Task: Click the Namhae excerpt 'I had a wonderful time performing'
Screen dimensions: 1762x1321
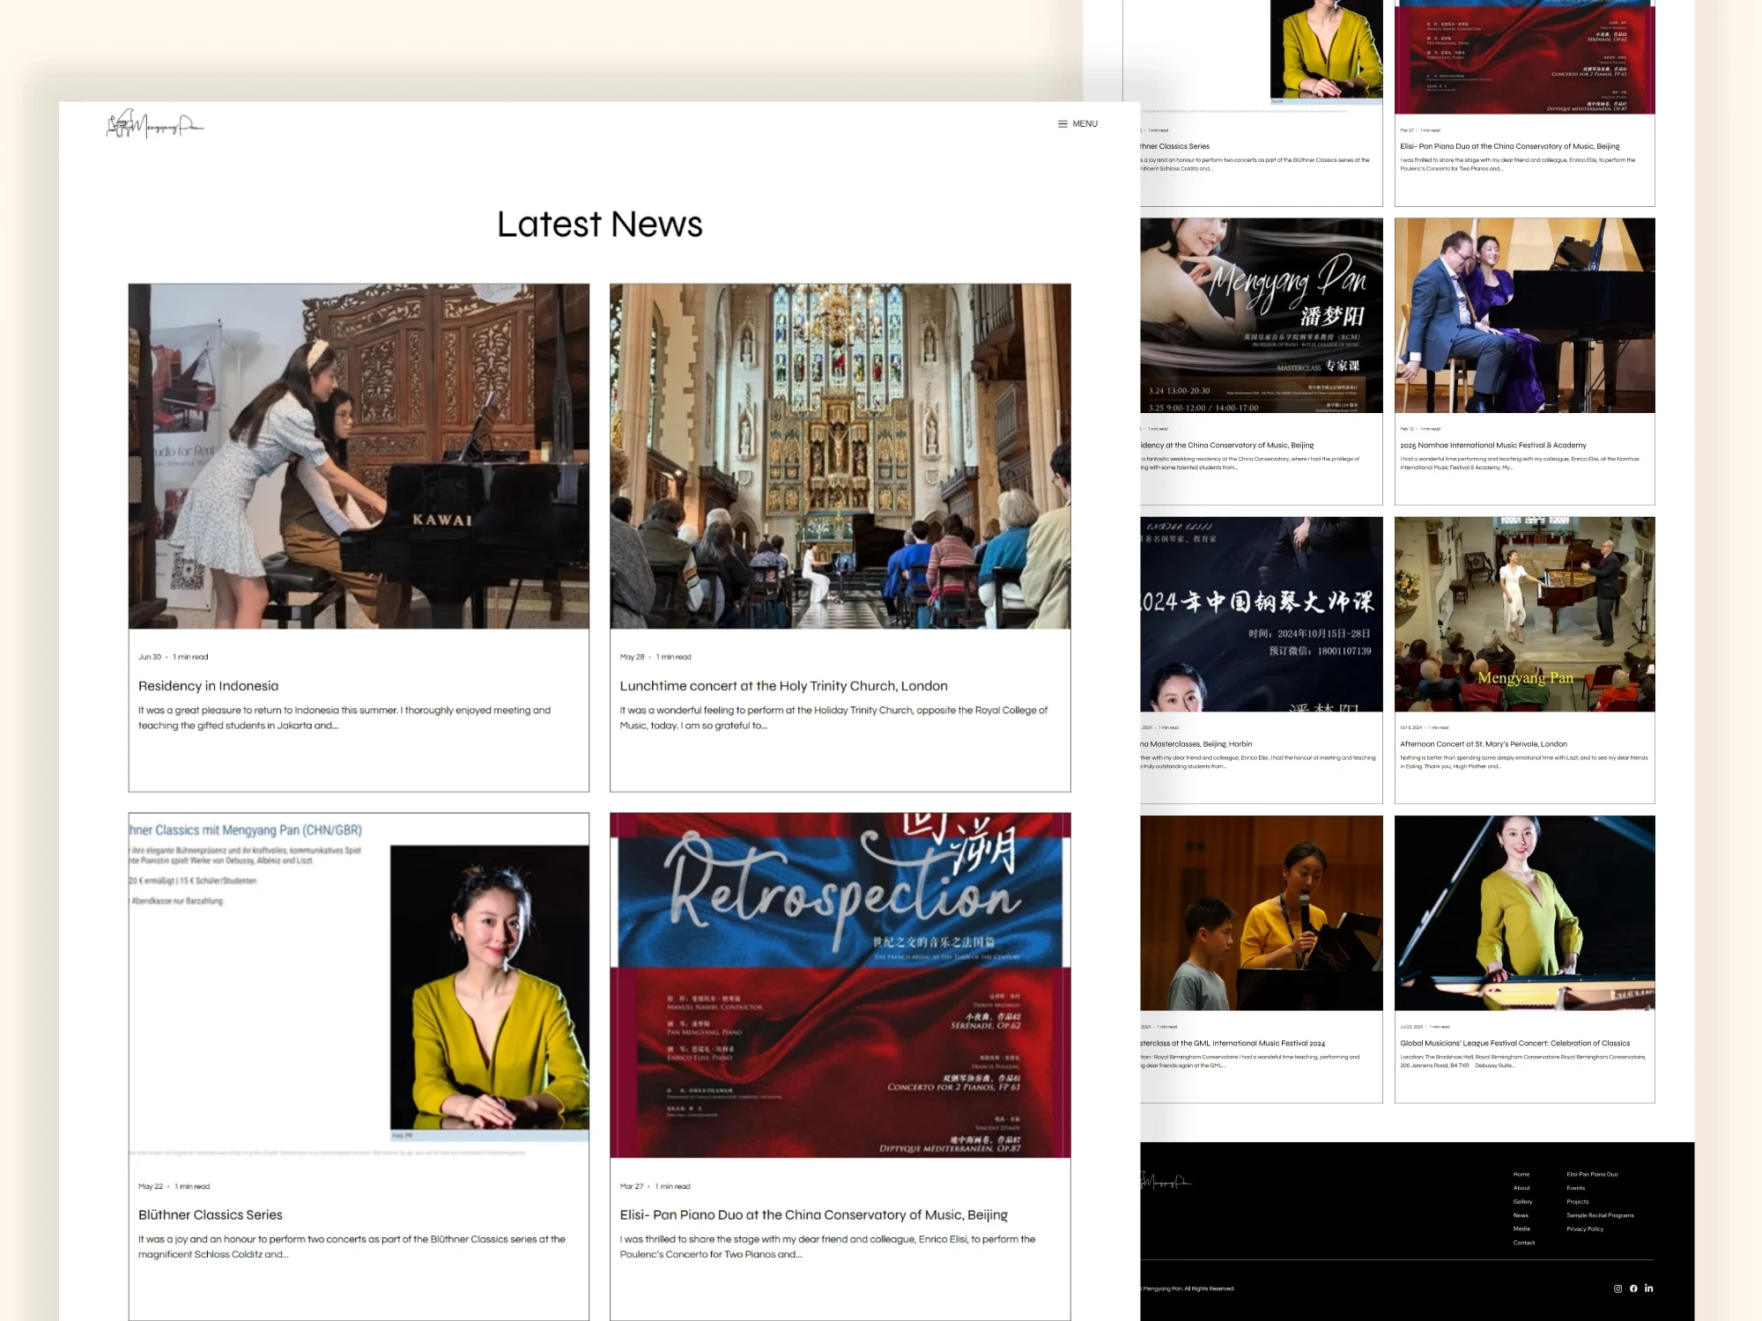Action: pyautogui.click(x=1520, y=463)
